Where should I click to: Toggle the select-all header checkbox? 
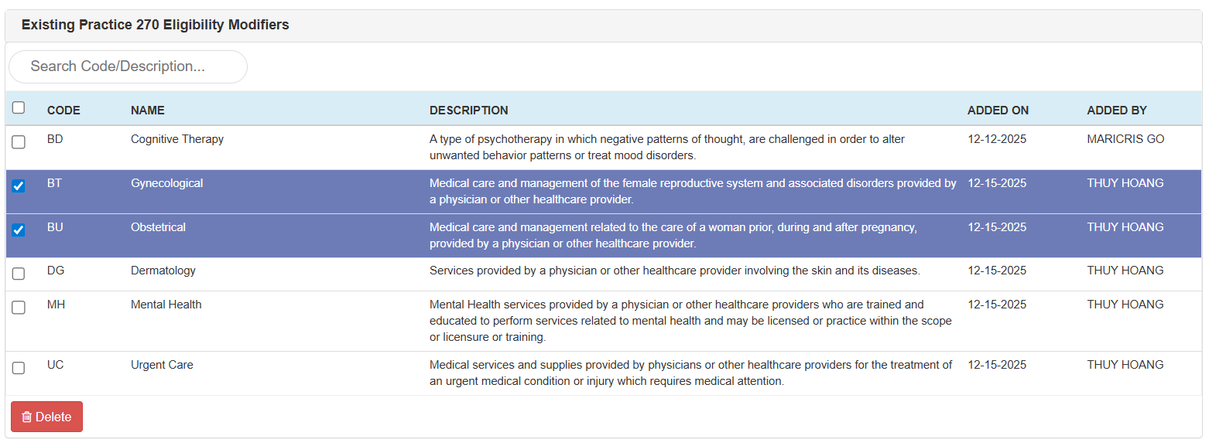tap(19, 108)
